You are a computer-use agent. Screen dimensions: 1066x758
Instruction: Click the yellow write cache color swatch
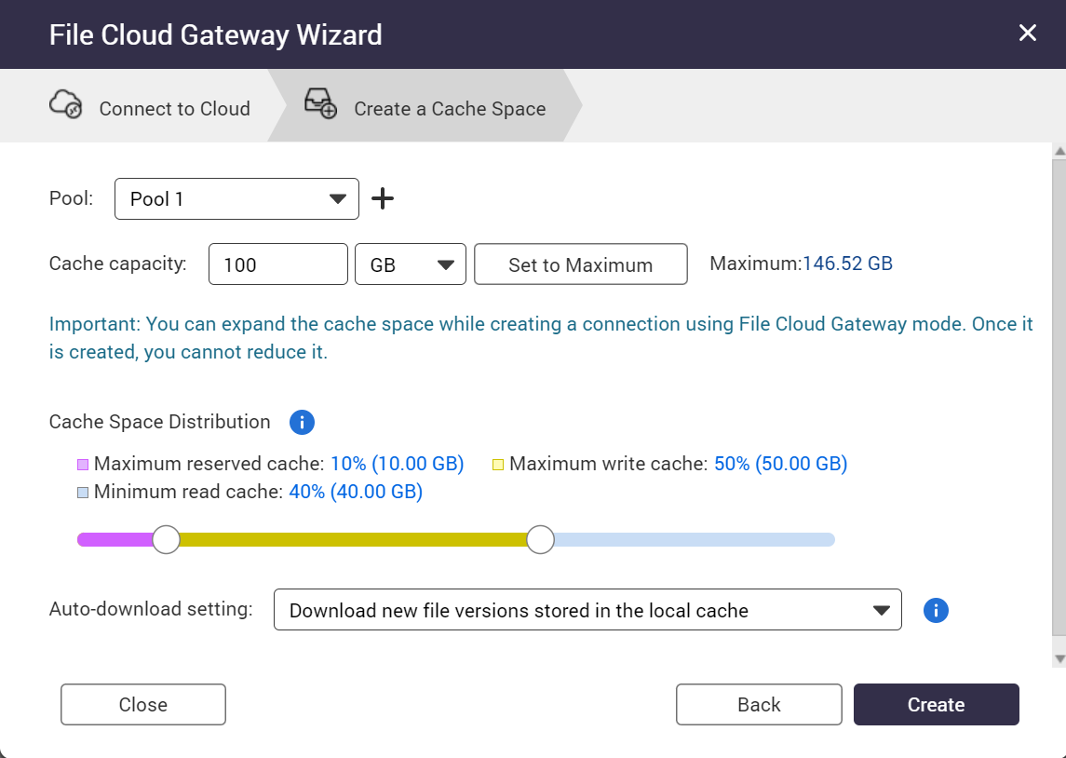pos(498,465)
